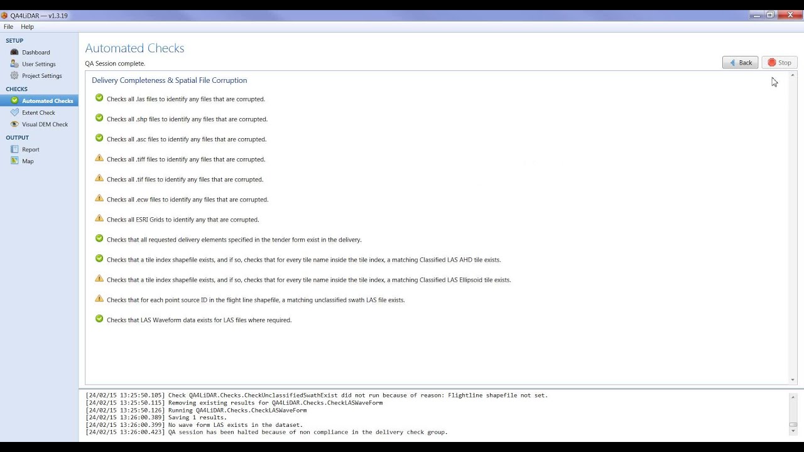Select 'Checks all ESRI Grids' description text
This screenshot has width=804, height=452.
(x=183, y=220)
